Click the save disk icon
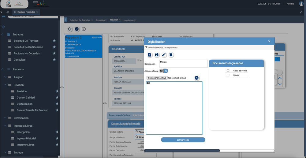Image resolution: width=306 pixels, height=158 pixels. coord(157,55)
